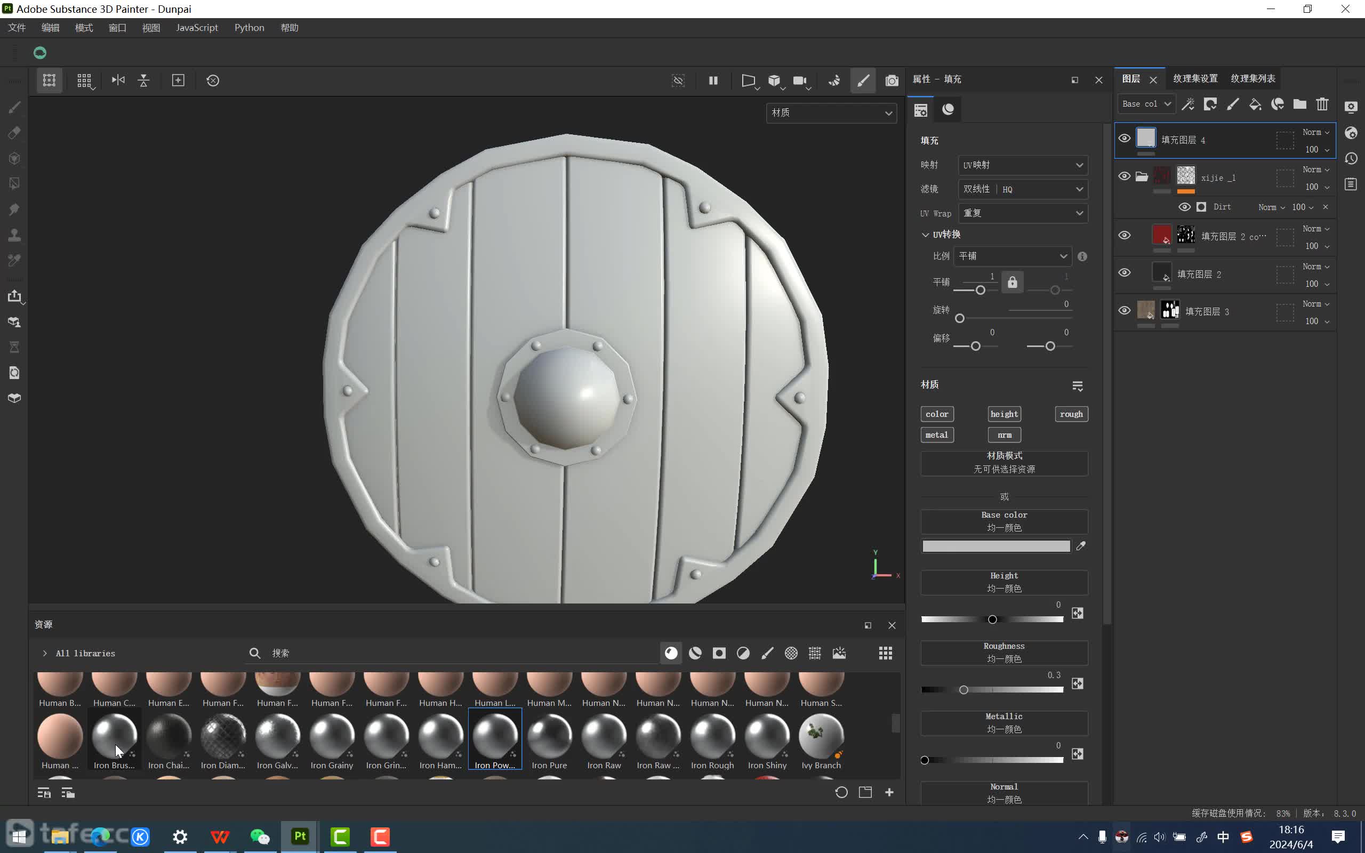Screen dimensions: 1365x853
Task: Click the 材质模式 resource selection button
Action: (1004, 463)
